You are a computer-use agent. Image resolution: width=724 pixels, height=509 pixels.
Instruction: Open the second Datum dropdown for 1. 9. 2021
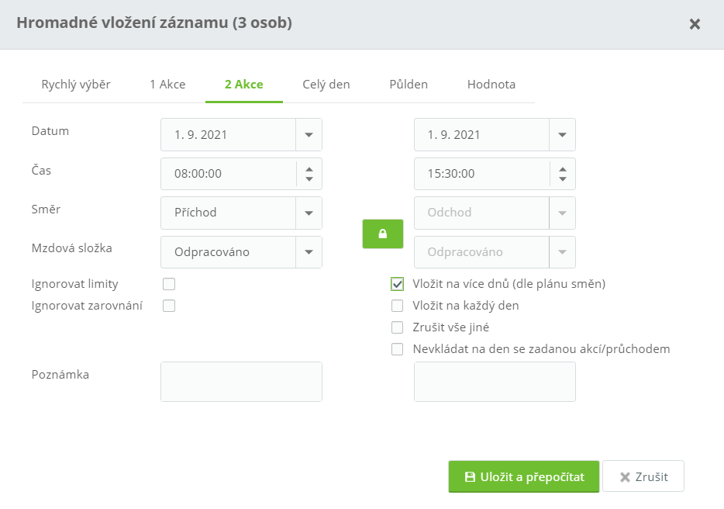[x=564, y=134]
